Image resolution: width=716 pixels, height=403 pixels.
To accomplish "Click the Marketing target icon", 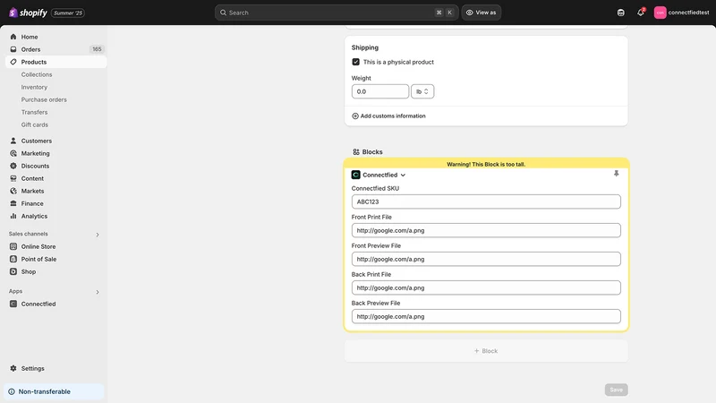I will [13, 153].
